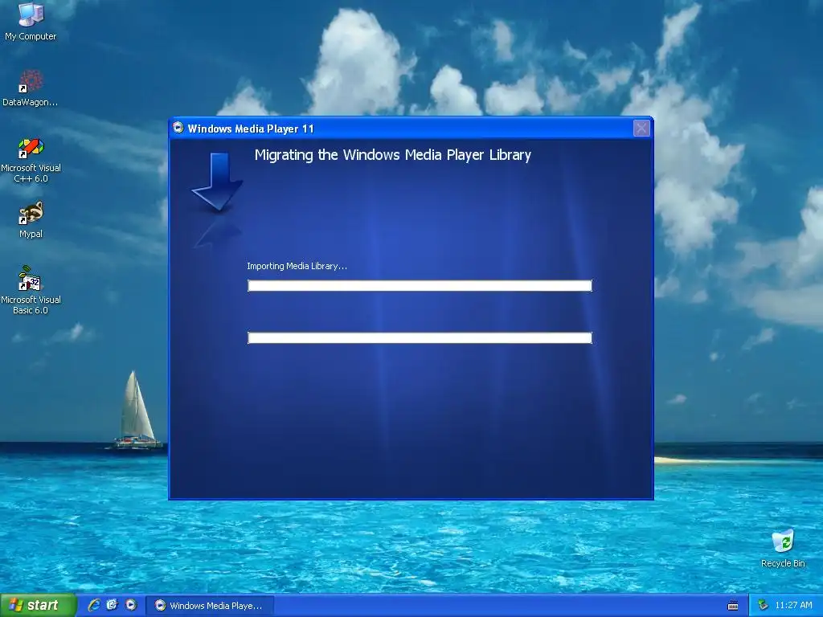This screenshot has width=823, height=617.
Task: Click the Windows Media Player 11 title text
Action: pos(251,129)
